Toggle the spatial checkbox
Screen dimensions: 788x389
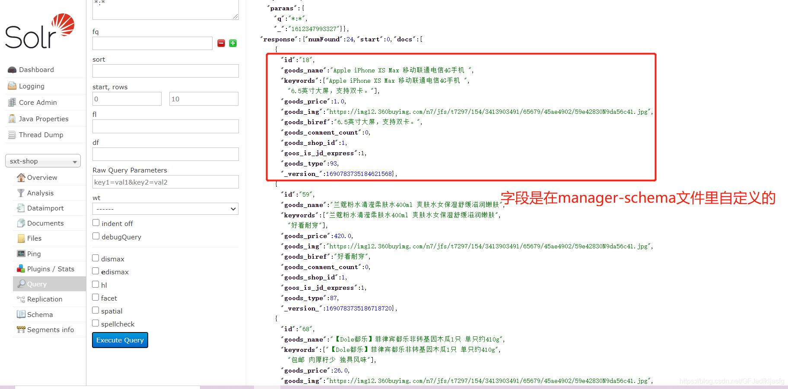[95, 311]
